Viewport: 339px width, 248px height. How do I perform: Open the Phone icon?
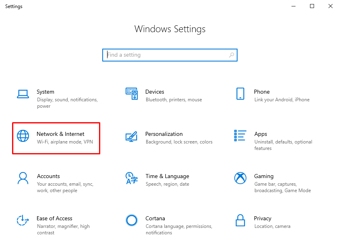(240, 94)
